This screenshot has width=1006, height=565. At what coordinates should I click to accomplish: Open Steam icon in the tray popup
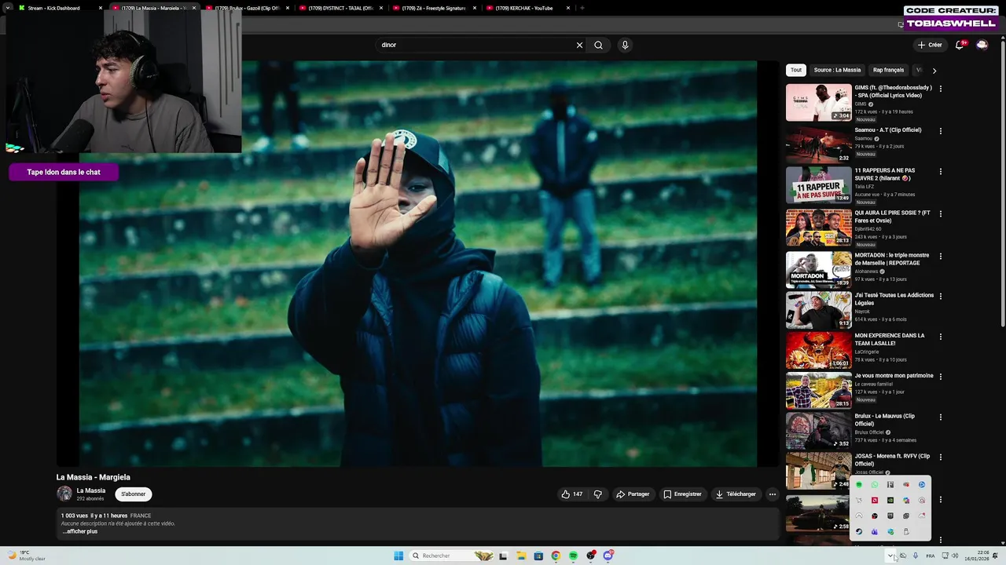click(859, 531)
